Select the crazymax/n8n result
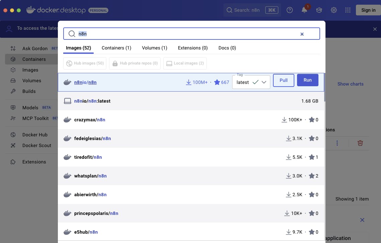This screenshot has height=243, width=381. point(191,120)
